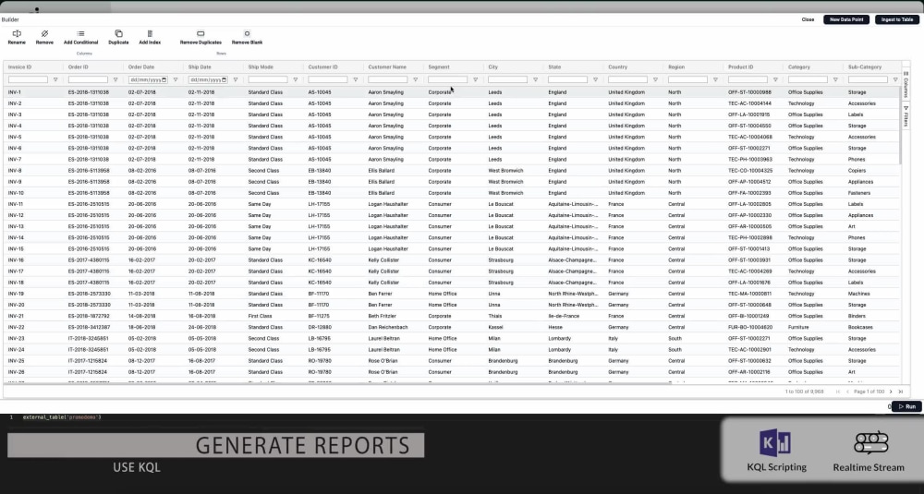Viewport: 924px width, 494px height.
Task: Open filter funnel for Customer ID column
Action: point(356,79)
